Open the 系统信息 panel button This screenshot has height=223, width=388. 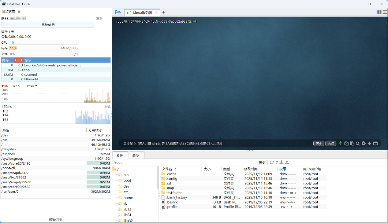49,24
